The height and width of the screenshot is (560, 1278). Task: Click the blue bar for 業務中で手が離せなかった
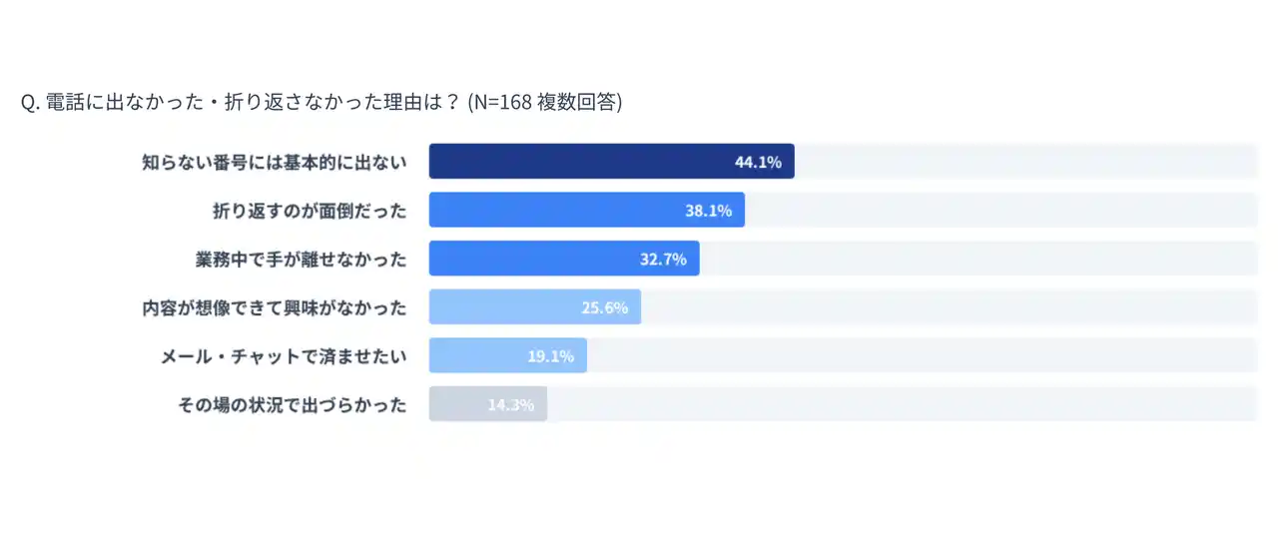(x=529, y=260)
